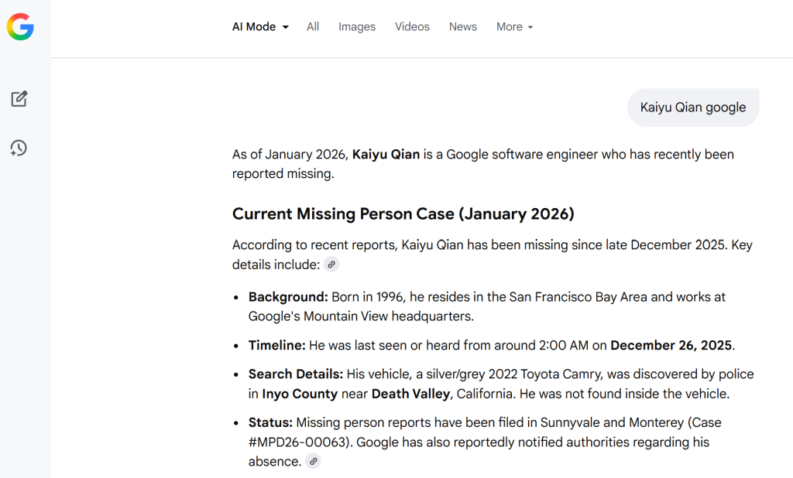Open source link icon after "details include:"
This screenshot has width=793, height=478.
tap(331, 265)
